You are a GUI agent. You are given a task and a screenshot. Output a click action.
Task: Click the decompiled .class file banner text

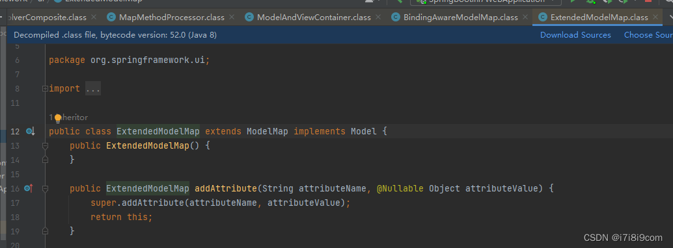pyautogui.click(x=115, y=35)
